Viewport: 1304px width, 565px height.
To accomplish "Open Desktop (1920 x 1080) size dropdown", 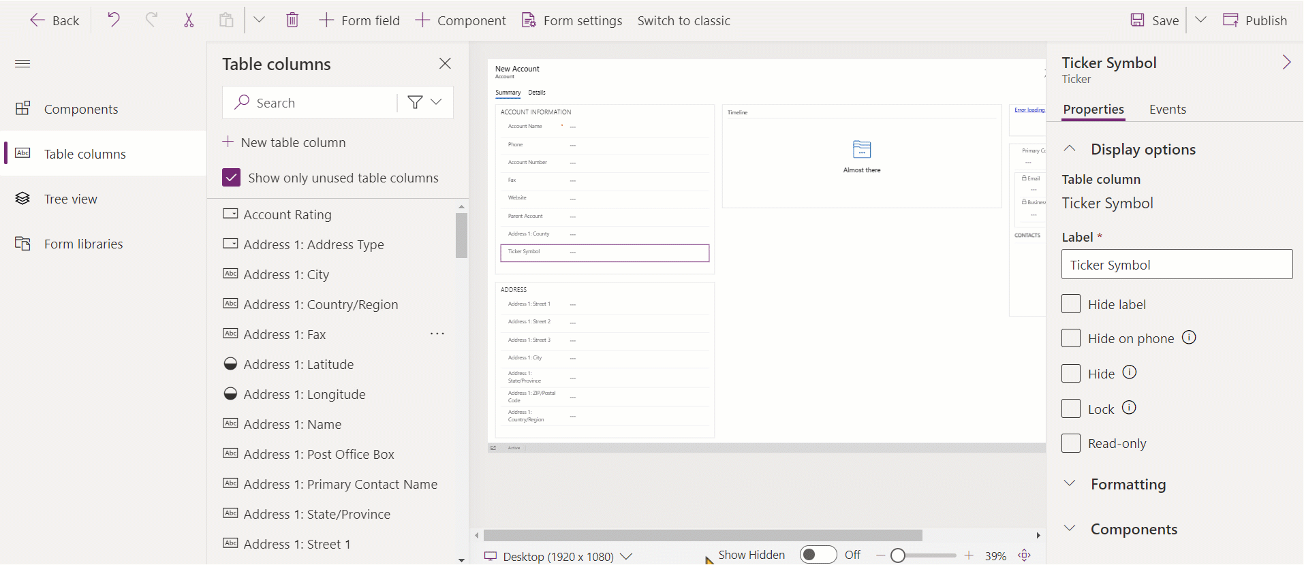I will [x=558, y=556].
